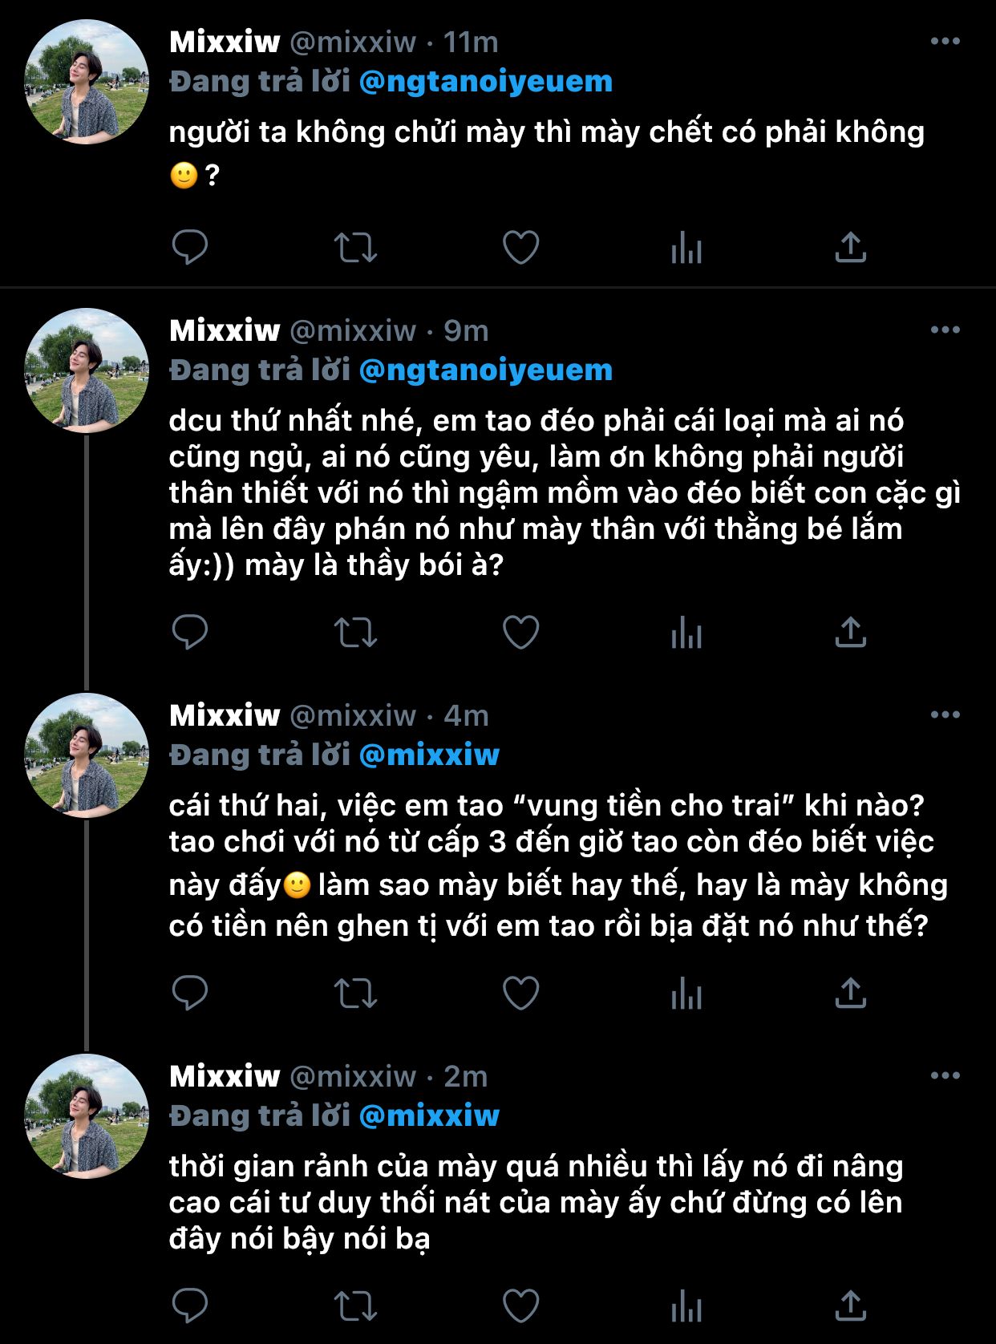Retweet the 11m tweet

355,247
